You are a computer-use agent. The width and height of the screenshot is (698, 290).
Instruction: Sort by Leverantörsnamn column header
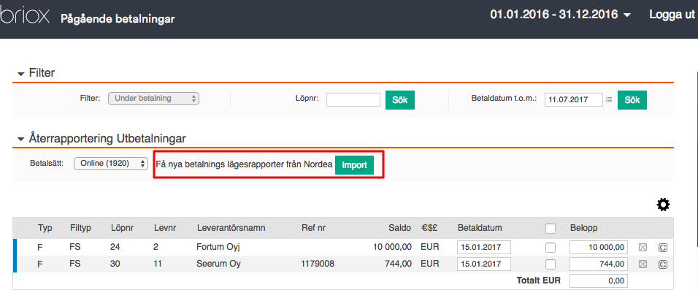[231, 228]
